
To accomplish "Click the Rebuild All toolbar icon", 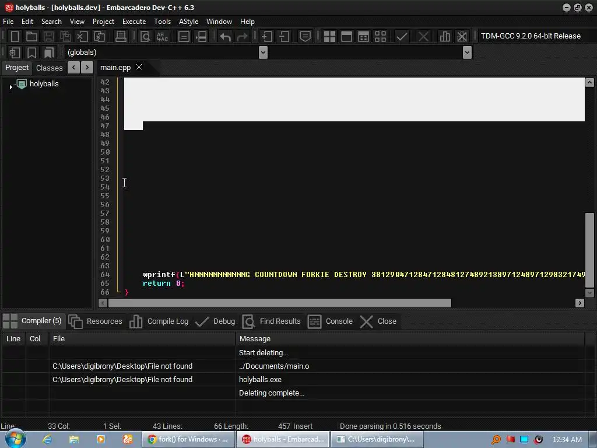I will pyautogui.click(x=380, y=37).
